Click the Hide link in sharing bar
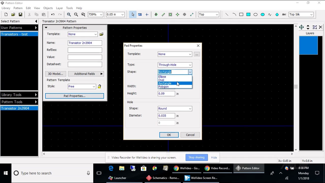This screenshot has width=325, height=183. coord(214,157)
